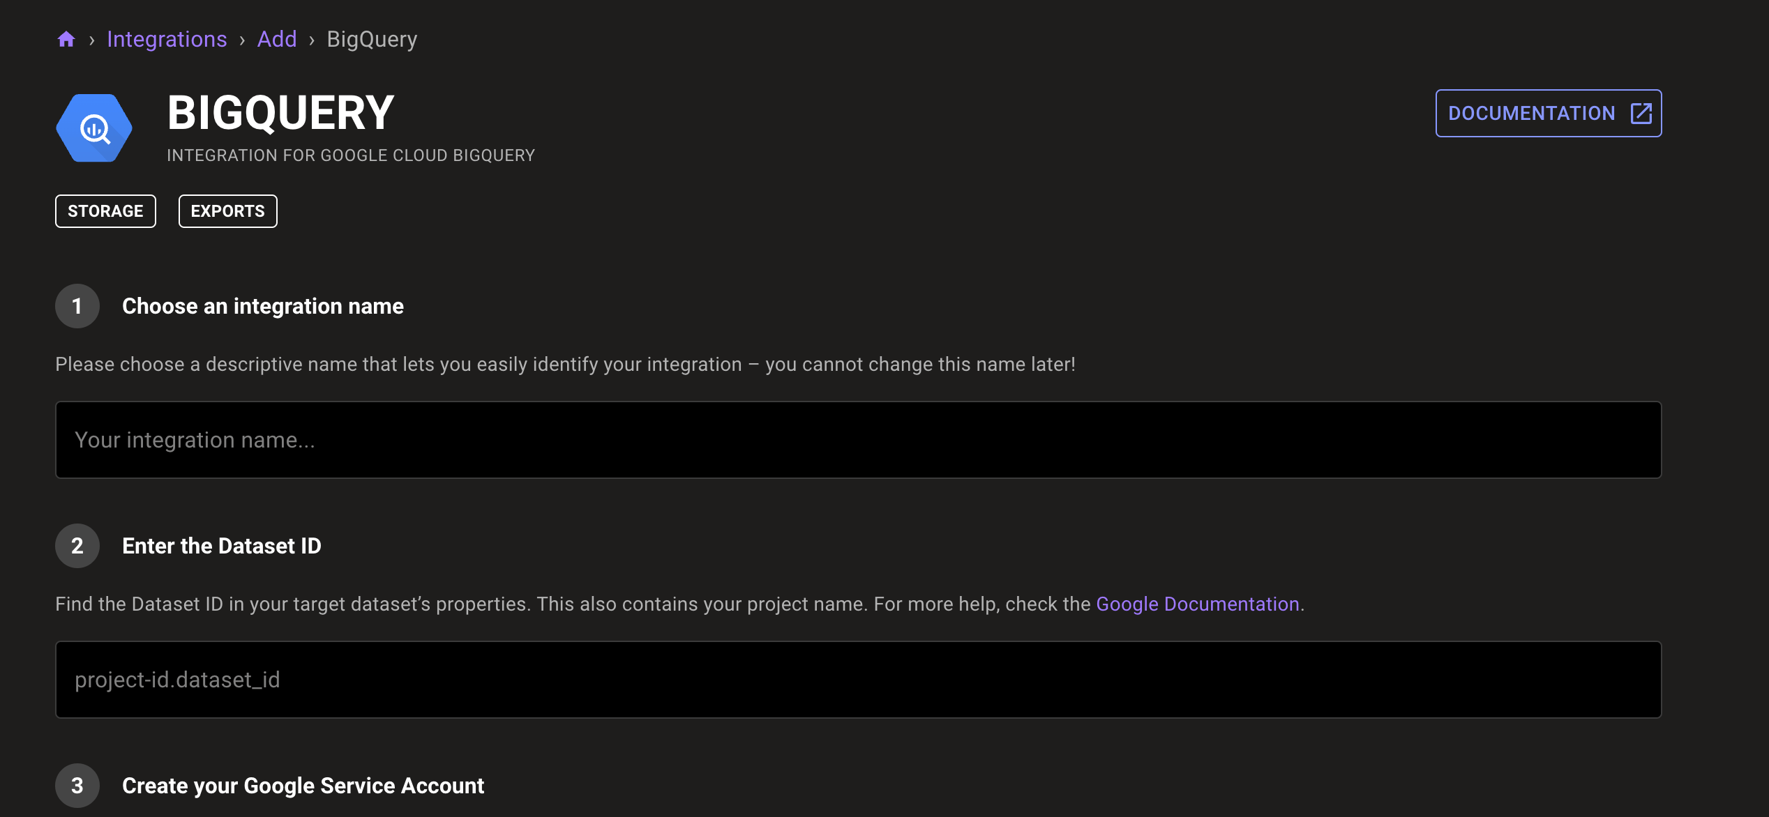Click the Enter the Dataset ID heading
This screenshot has height=817, width=1769.
pos(223,546)
